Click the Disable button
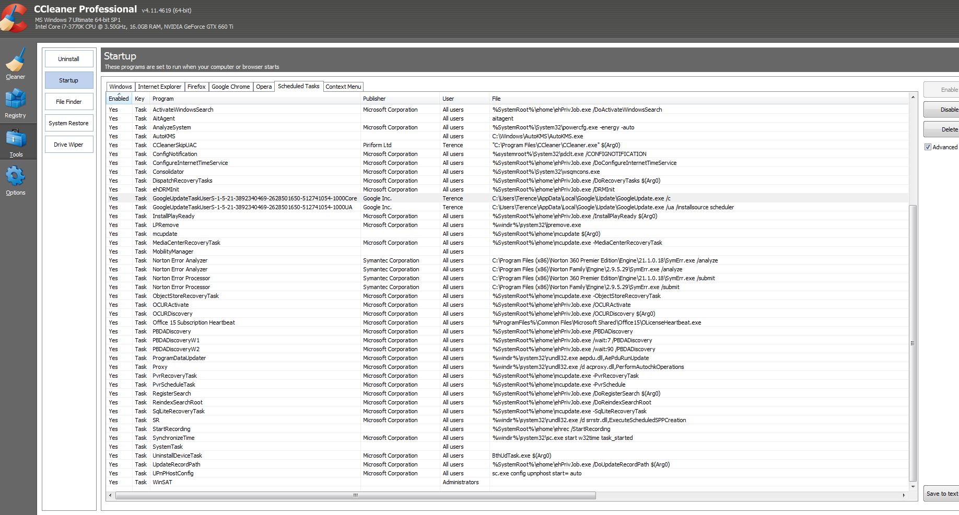Screen dimensions: 959x515 click(941, 110)
